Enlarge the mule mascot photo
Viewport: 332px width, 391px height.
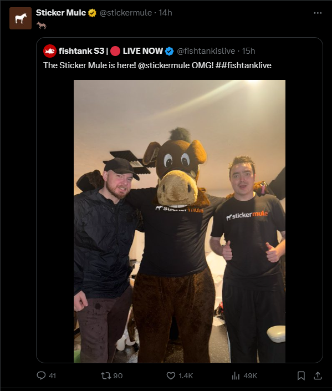(x=180, y=221)
